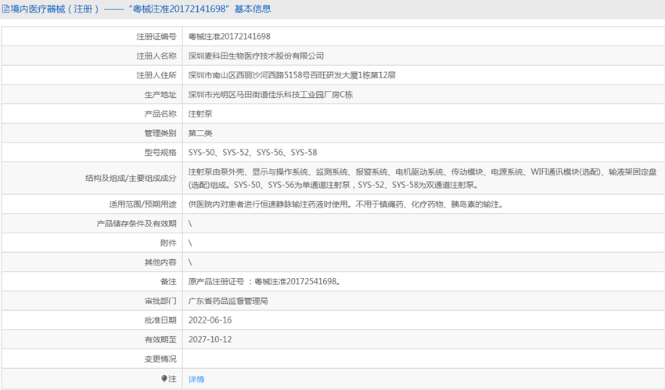Click product name value 注射泵
Viewport: 665px width, 390px height.
(200, 114)
